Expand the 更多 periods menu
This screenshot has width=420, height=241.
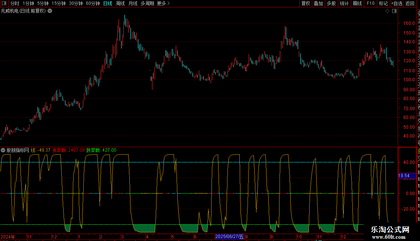[163, 3]
